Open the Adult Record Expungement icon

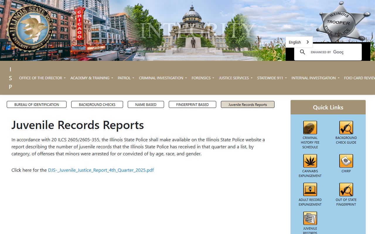coord(310,190)
